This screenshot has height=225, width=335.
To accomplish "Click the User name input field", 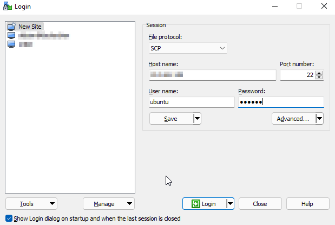I will [192, 102].
